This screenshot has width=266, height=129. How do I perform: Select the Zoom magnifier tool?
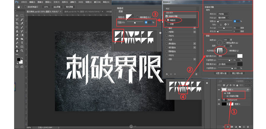pos(22,51)
